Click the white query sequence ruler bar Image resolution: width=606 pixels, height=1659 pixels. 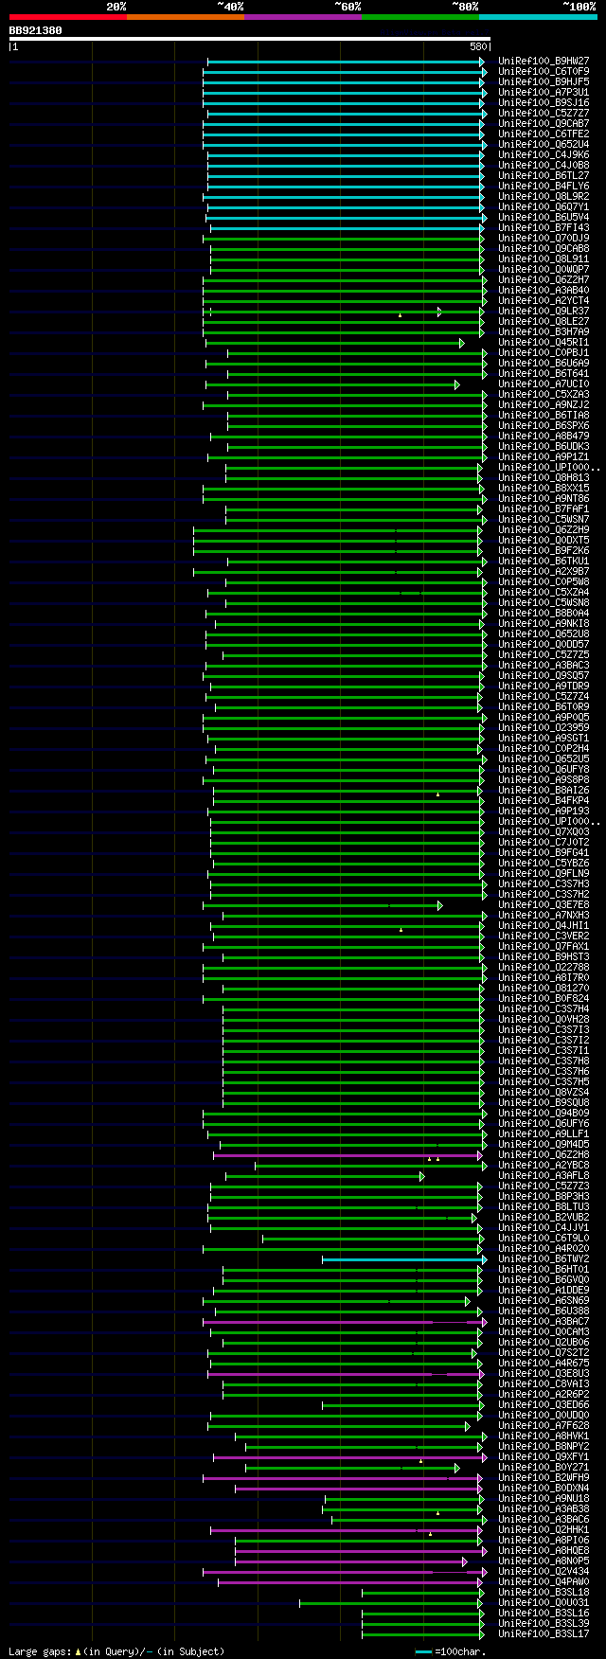250,39
